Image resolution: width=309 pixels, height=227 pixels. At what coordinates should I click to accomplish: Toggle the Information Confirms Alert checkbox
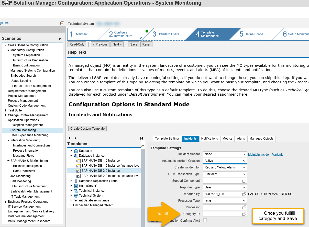[x=205, y=220]
